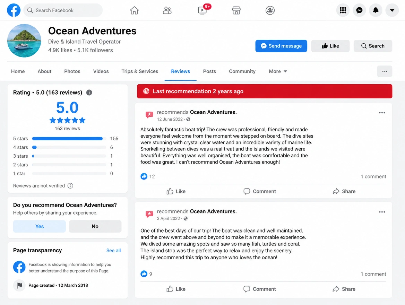
Task: Open the Friends icon in top bar
Action: pyautogui.click(x=167, y=10)
